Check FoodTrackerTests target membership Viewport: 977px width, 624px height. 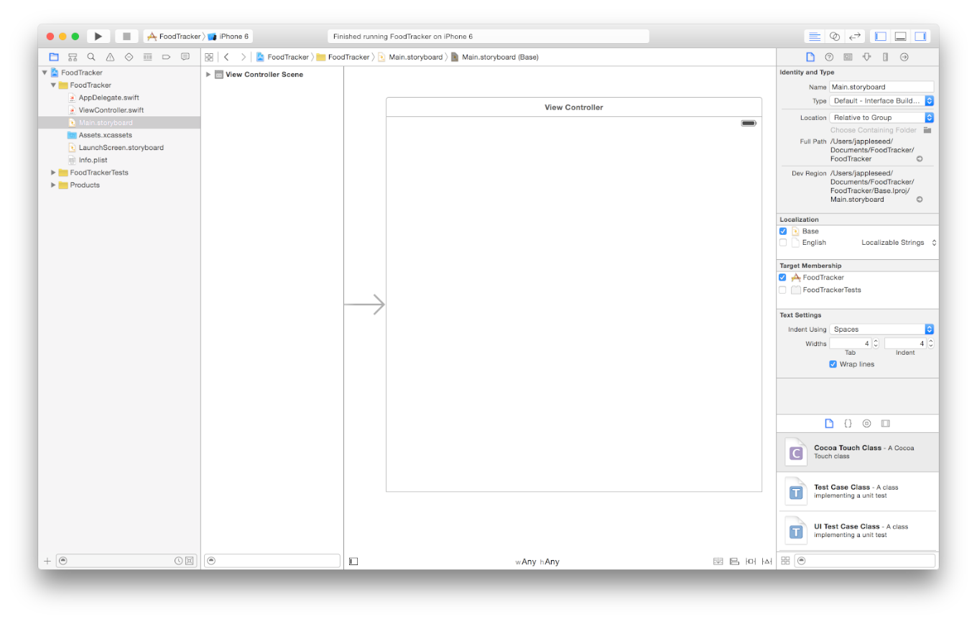point(783,290)
